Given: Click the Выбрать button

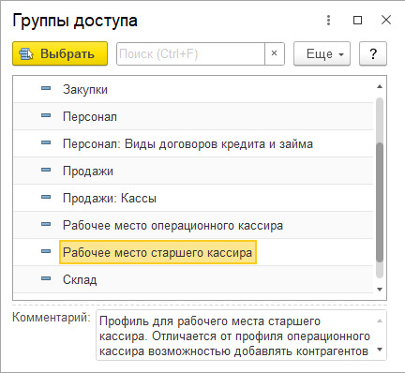Looking at the screenshot, I should (x=60, y=53).
